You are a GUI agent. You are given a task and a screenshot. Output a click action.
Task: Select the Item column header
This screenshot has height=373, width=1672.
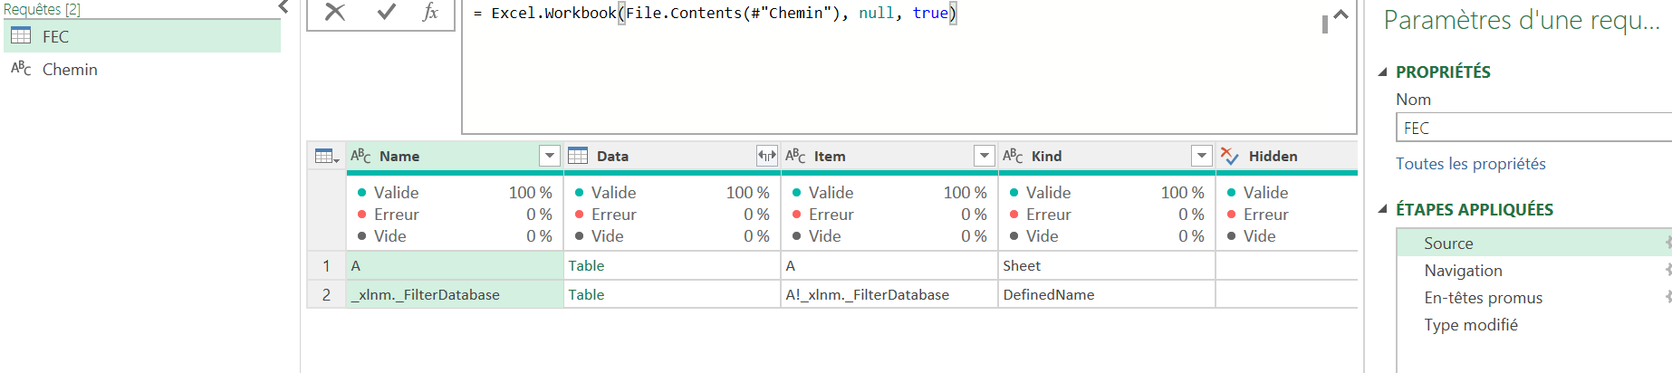coord(889,156)
